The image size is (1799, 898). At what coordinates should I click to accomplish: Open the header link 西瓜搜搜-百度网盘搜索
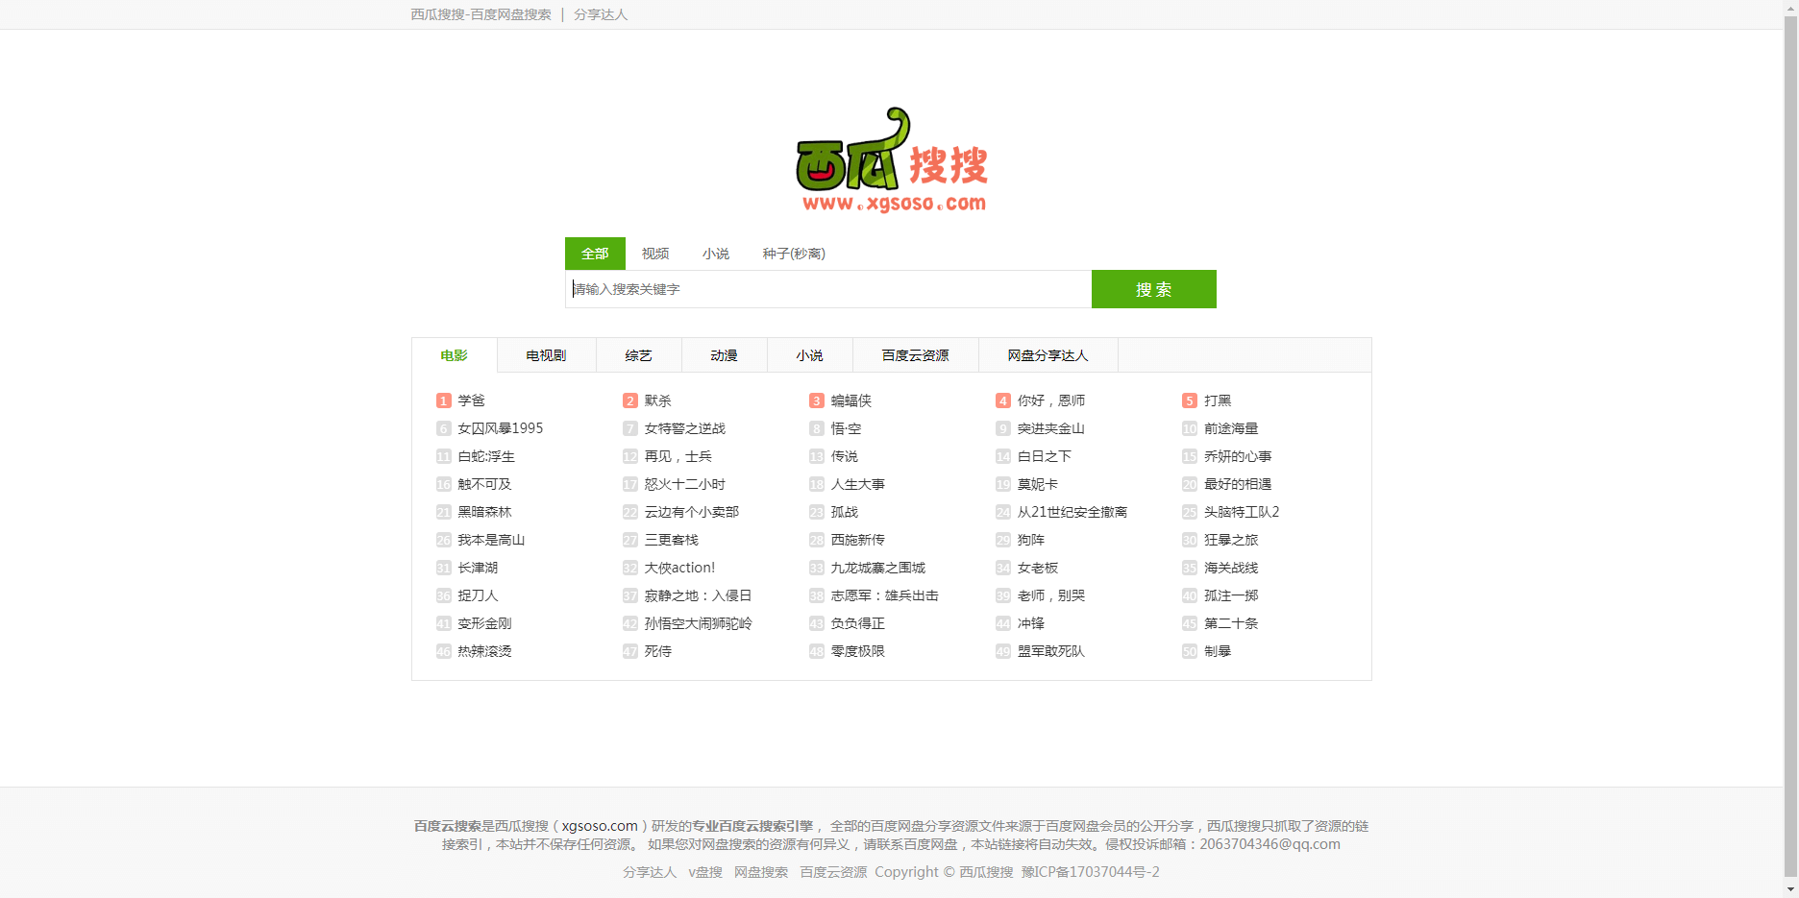[481, 14]
